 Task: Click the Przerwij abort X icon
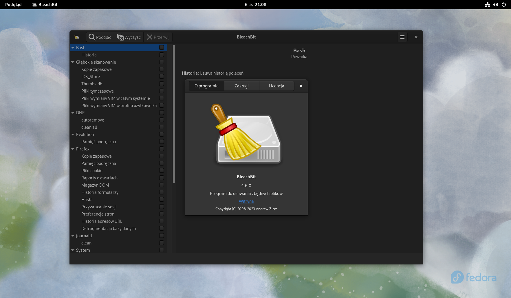(149, 37)
